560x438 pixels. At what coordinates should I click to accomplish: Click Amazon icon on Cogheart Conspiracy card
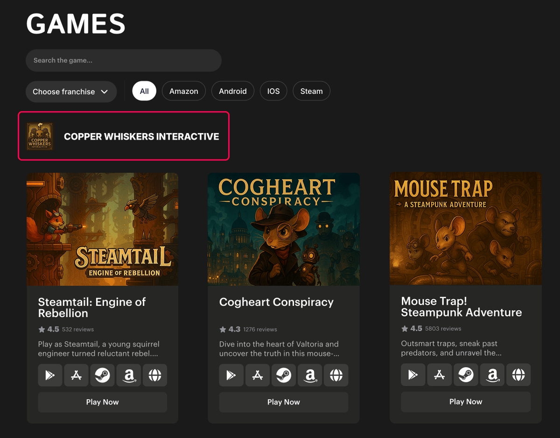pyautogui.click(x=309, y=375)
